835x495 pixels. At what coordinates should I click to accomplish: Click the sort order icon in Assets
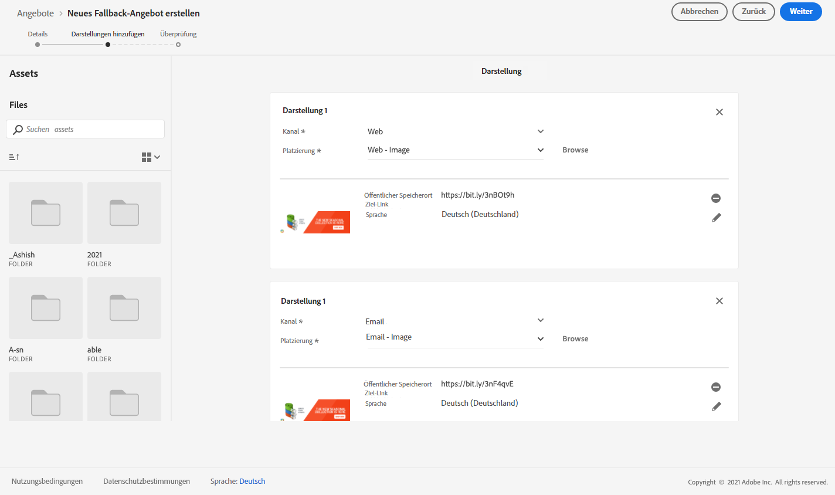pos(14,157)
